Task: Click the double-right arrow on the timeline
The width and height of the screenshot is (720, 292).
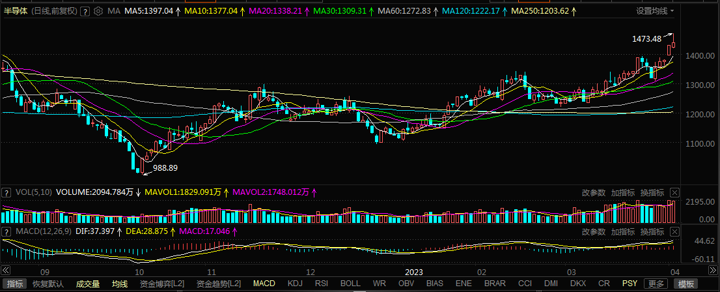Action: click(x=713, y=270)
